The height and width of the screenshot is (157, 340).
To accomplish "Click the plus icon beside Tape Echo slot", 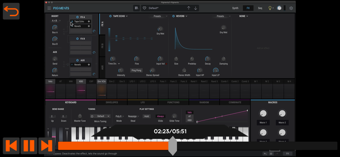I will [89, 21].
